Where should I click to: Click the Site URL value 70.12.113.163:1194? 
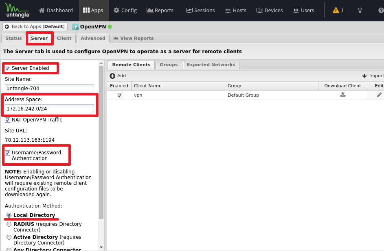[30, 140]
